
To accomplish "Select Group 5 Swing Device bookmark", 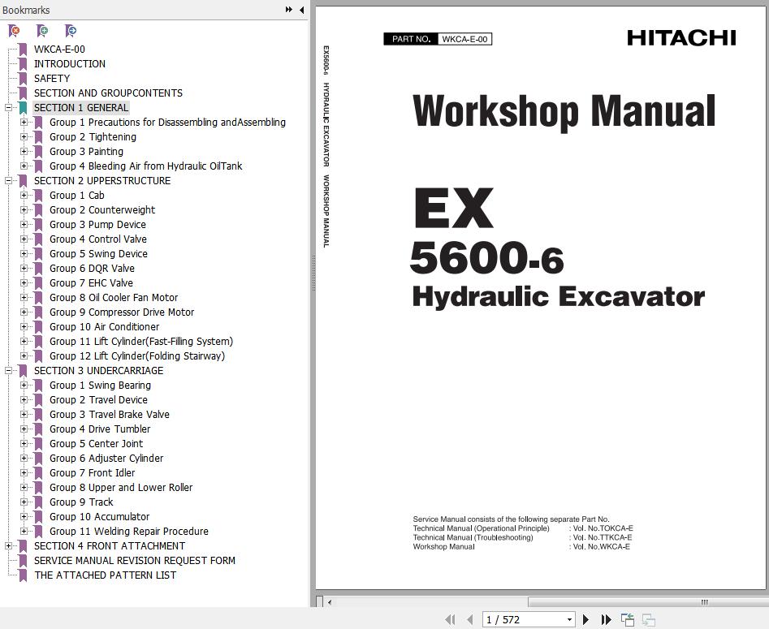I will coord(98,254).
